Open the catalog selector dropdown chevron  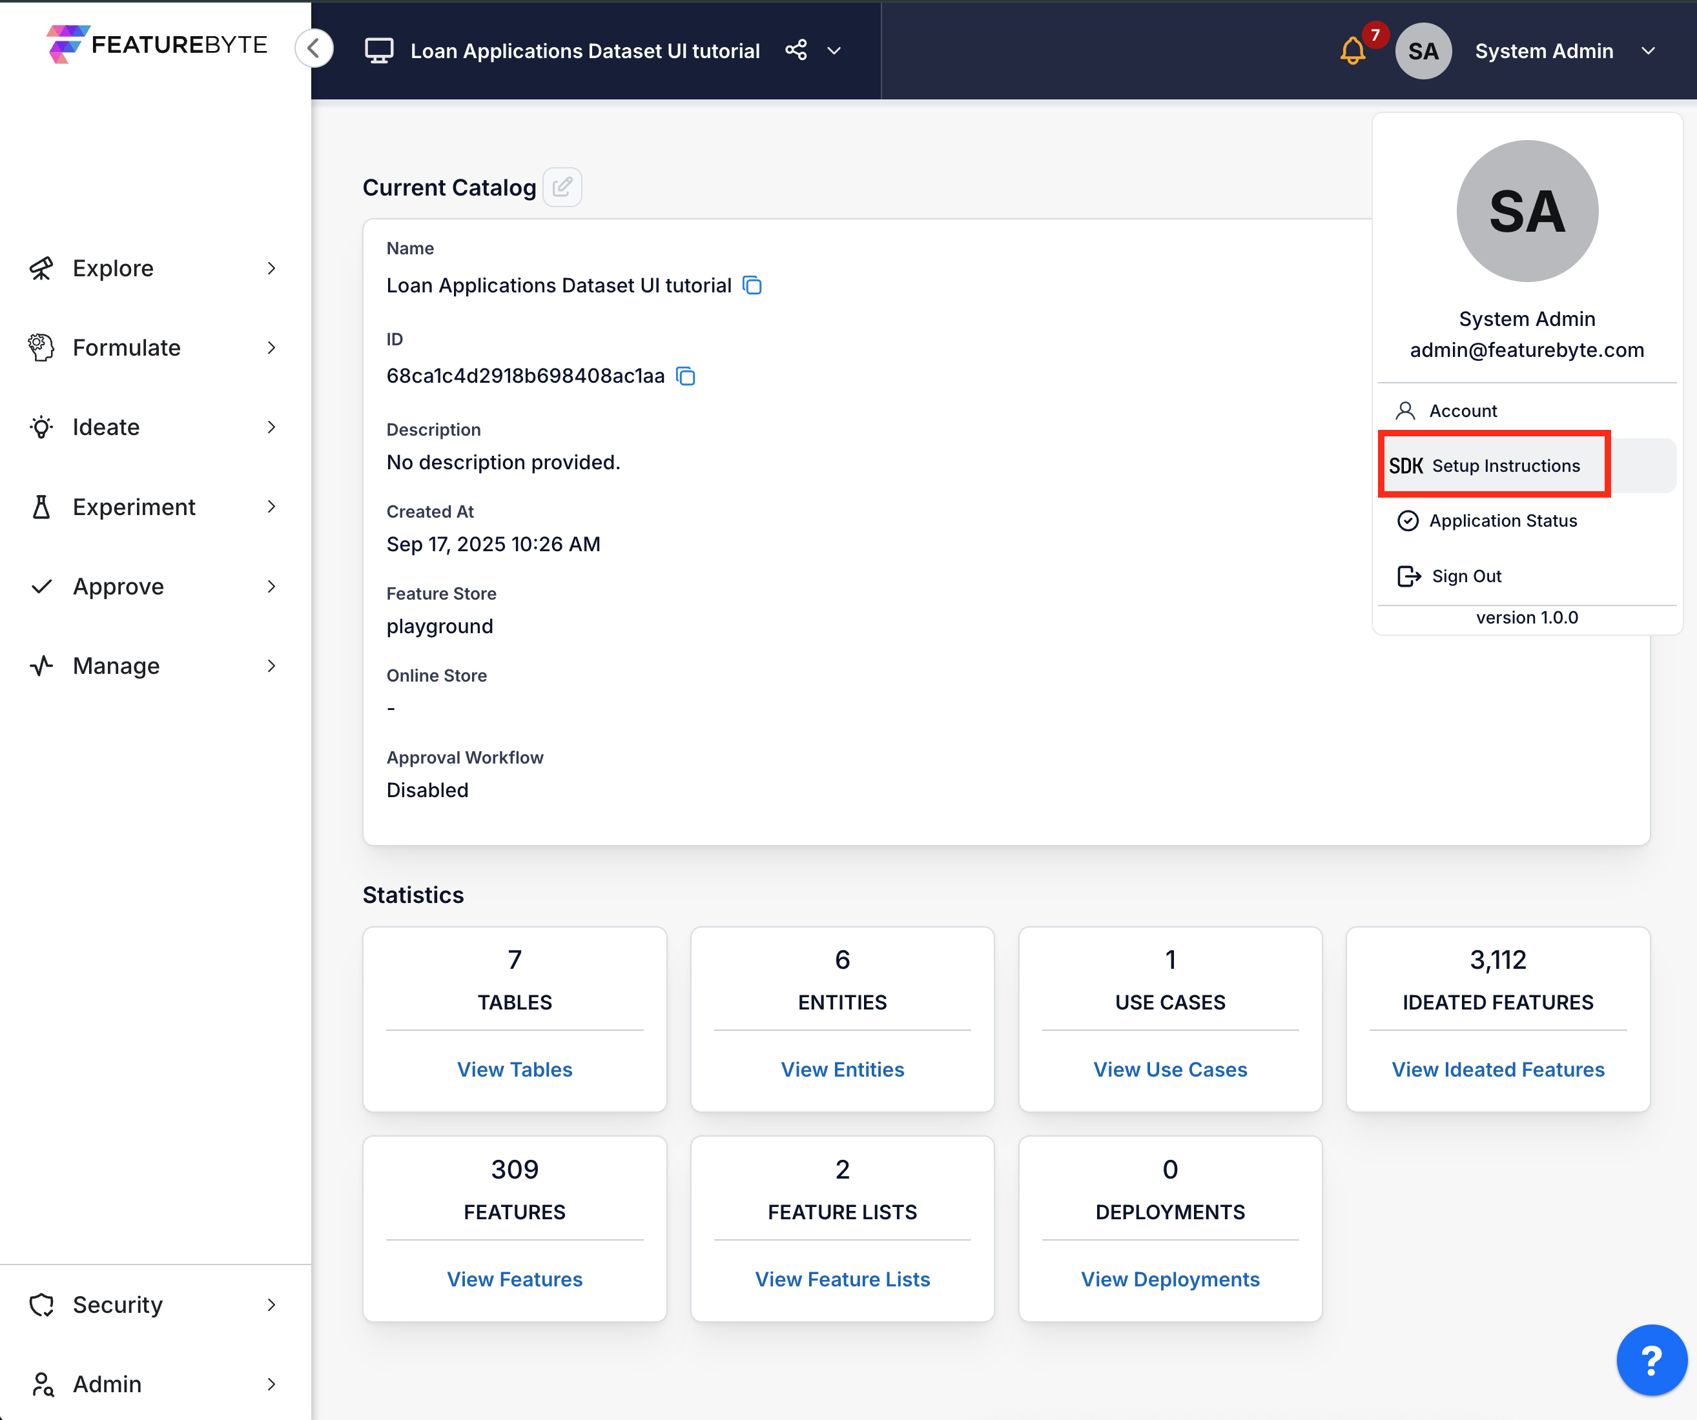(x=834, y=50)
